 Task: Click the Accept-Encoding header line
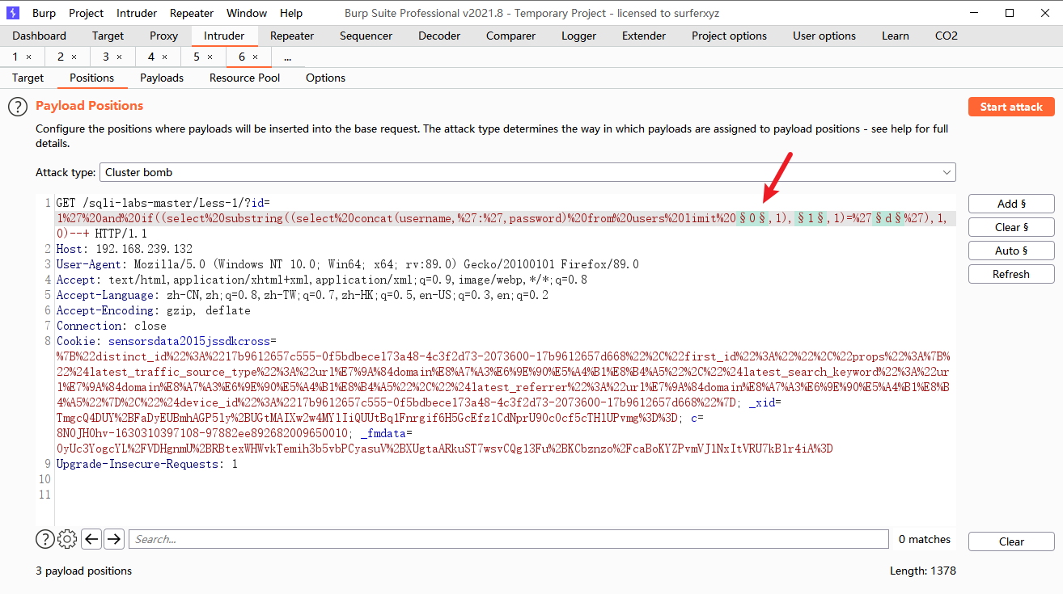coord(153,310)
